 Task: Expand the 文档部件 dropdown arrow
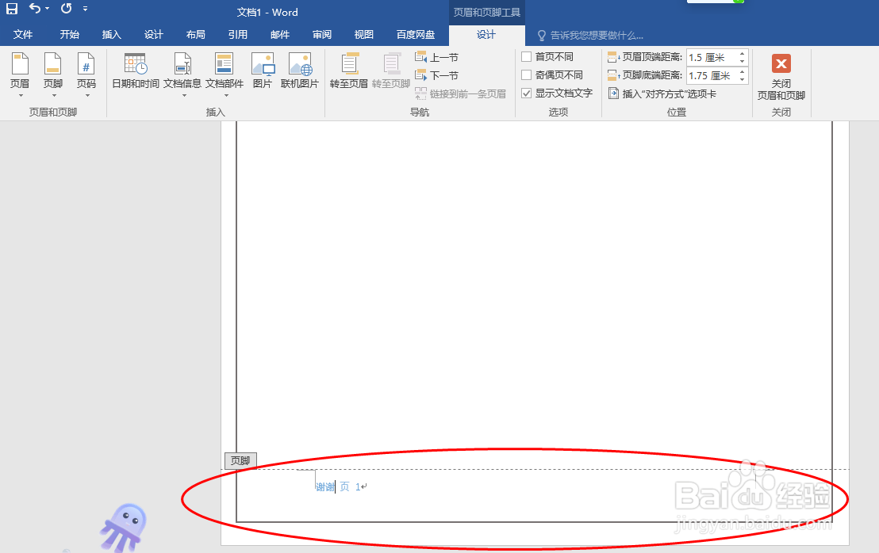(x=226, y=96)
